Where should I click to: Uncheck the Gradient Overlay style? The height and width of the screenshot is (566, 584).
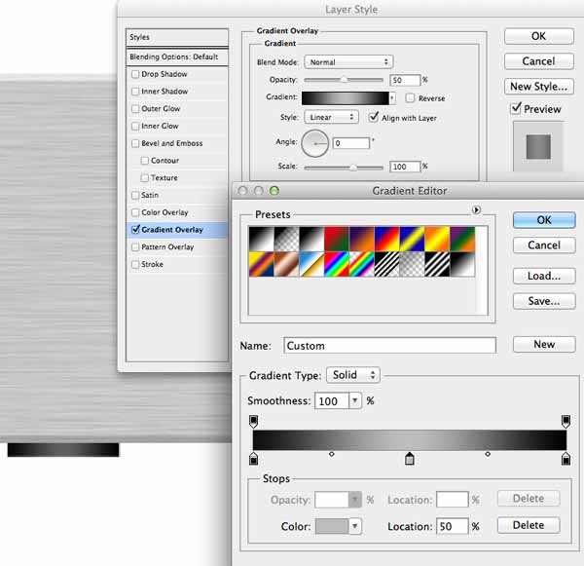point(135,230)
